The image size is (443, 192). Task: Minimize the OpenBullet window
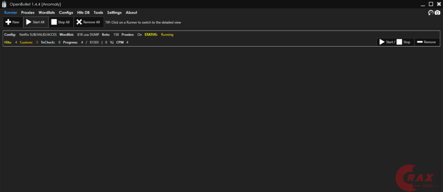coord(423,5)
